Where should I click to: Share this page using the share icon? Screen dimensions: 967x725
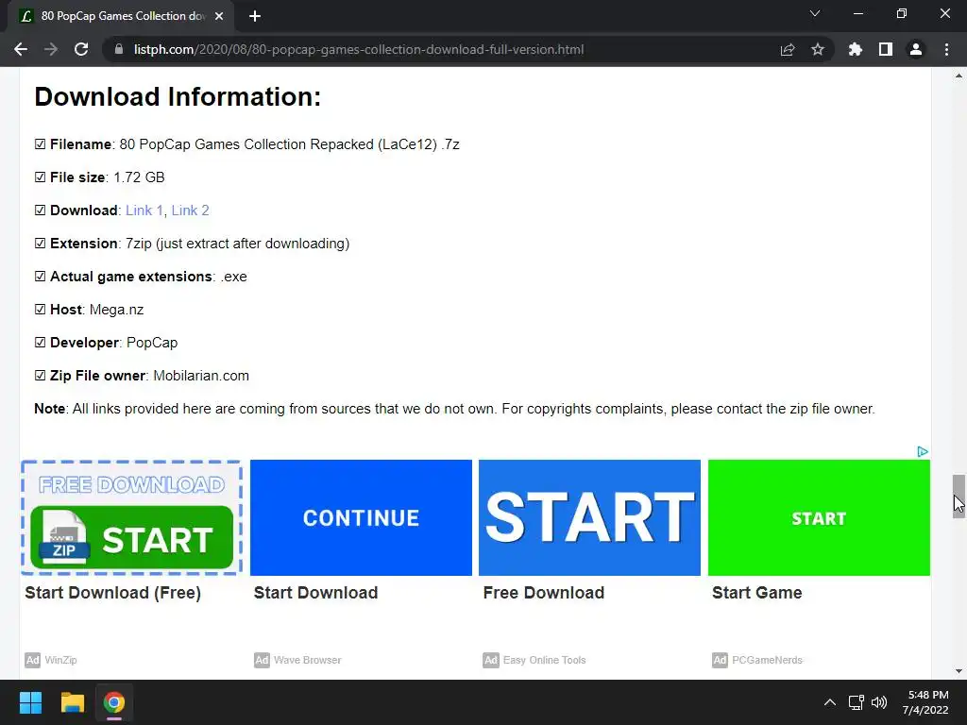[787, 49]
